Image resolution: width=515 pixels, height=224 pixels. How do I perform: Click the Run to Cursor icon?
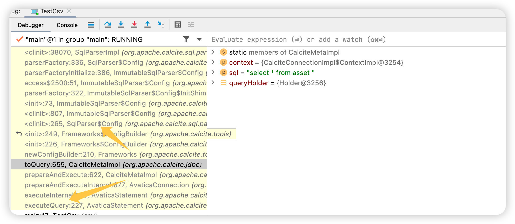[x=161, y=25]
